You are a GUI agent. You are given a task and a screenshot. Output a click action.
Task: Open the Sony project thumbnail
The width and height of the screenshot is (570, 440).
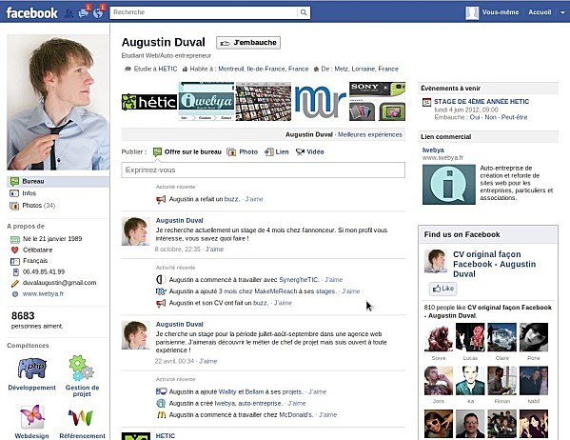[x=378, y=102]
